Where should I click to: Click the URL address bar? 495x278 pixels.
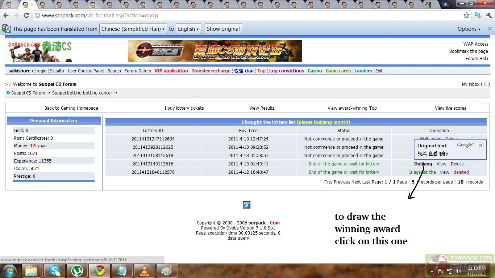tap(246, 16)
